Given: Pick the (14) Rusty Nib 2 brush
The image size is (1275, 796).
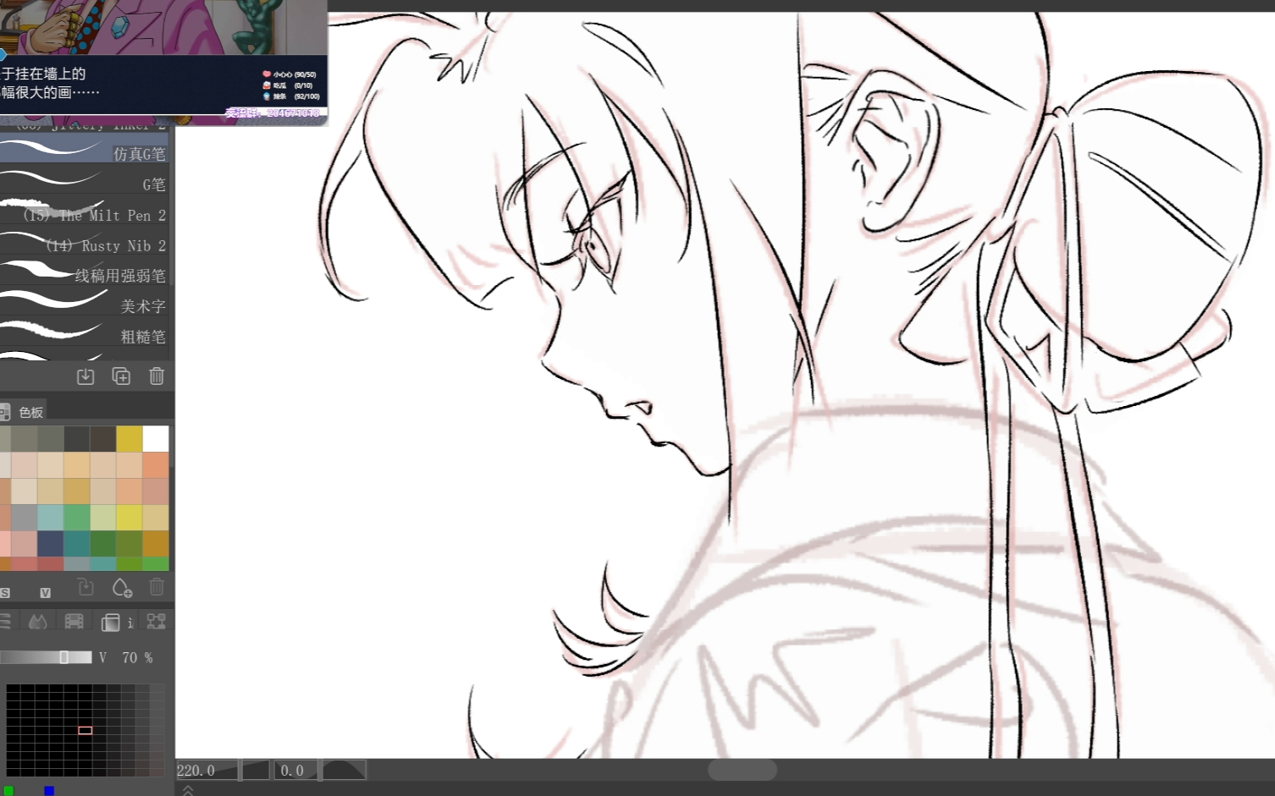Looking at the screenshot, I should [x=85, y=245].
